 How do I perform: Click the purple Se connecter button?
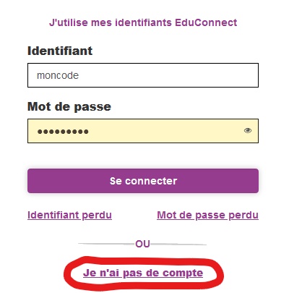143,181
